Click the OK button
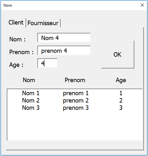Screen dimensions: 148x156 point(118,54)
